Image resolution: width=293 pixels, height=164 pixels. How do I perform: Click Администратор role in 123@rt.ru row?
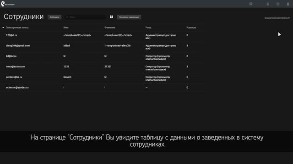[161, 36]
